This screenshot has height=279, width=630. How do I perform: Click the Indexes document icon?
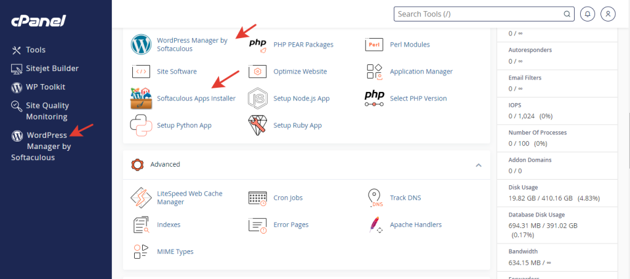coord(141,225)
